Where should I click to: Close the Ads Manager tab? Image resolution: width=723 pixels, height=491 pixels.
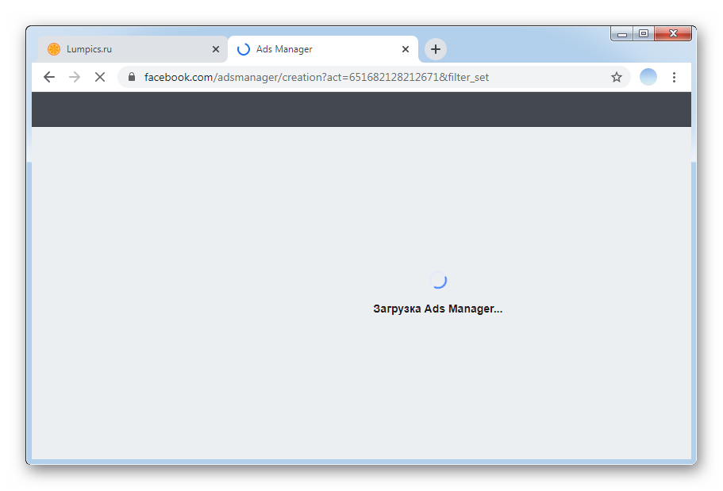406,49
